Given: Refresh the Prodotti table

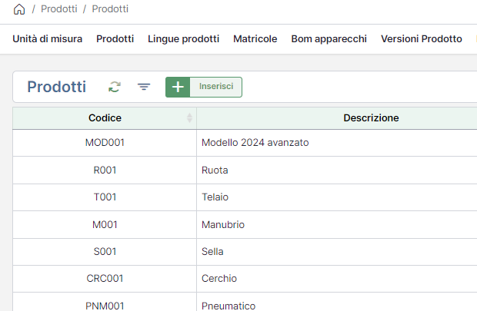Looking at the screenshot, I should point(115,87).
